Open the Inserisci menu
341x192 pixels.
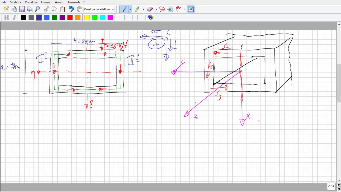(46, 2)
